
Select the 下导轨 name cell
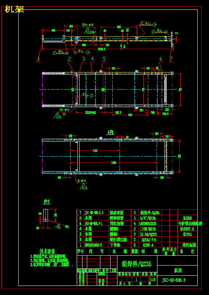[x=115, y=245]
